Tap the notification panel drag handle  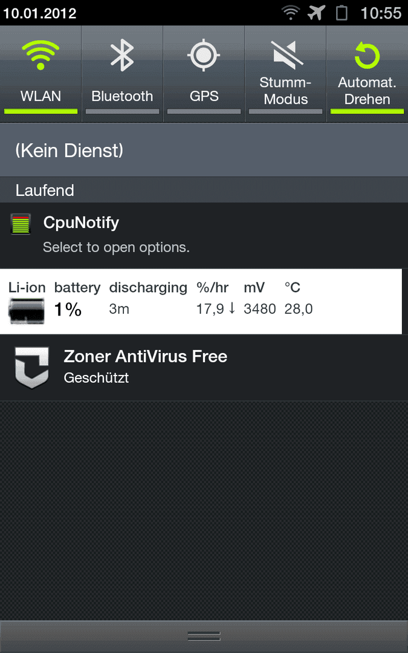click(204, 636)
